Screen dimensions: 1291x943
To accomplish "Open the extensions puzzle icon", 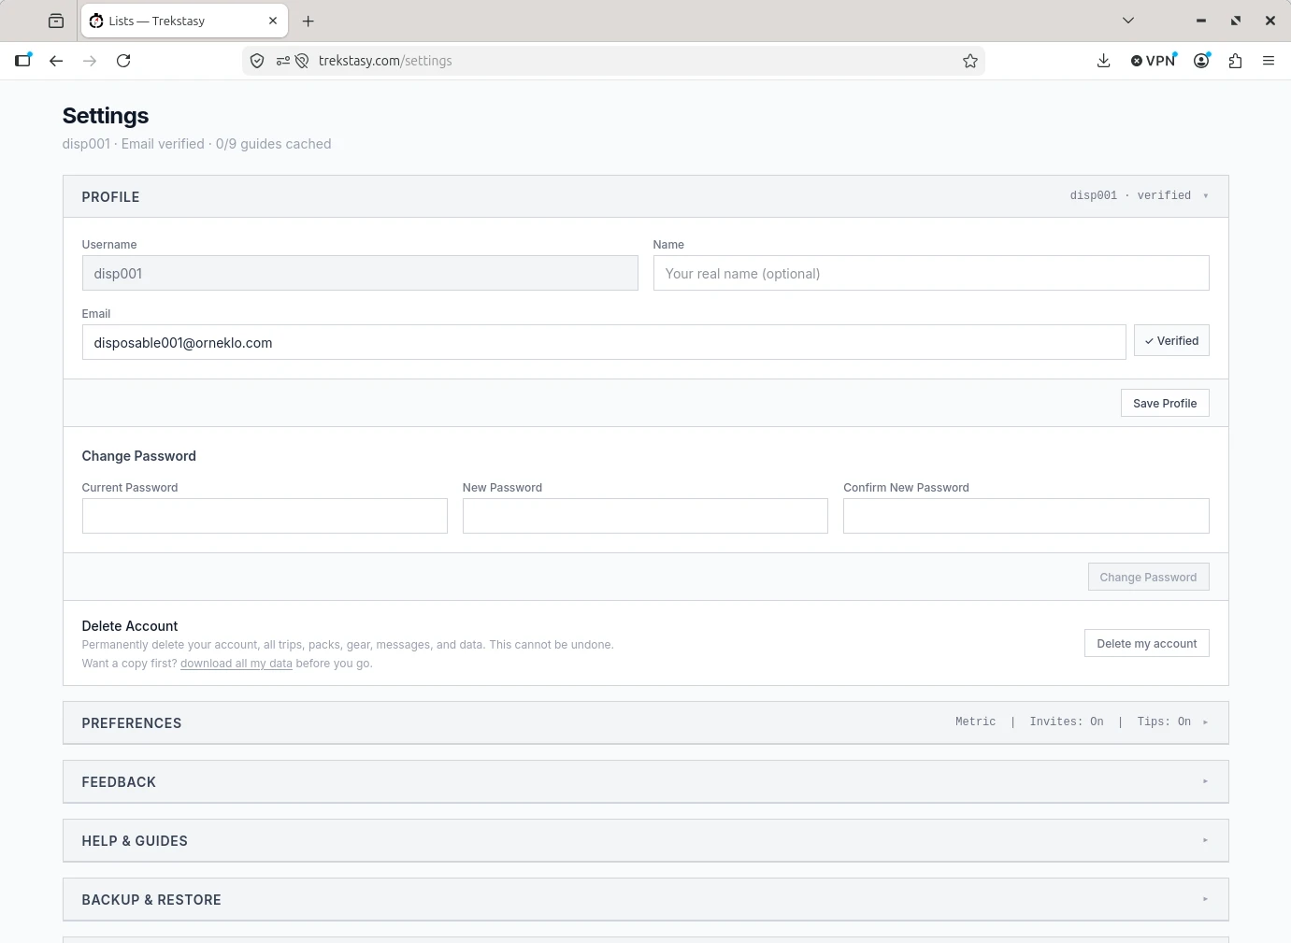I will click(1236, 61).
